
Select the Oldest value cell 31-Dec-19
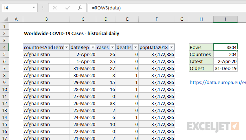[225, 68]
